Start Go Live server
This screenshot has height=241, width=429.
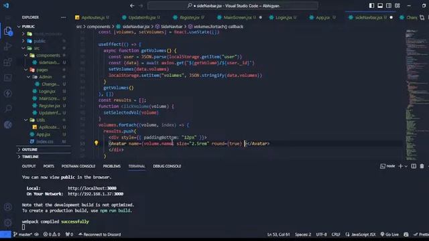tap(389, 234)
